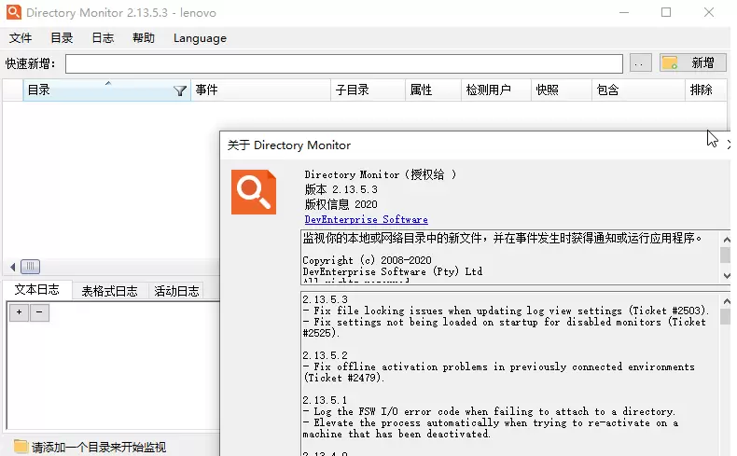Click the 快速新增 path input field

pyautogui.click(x=344, y=63)
